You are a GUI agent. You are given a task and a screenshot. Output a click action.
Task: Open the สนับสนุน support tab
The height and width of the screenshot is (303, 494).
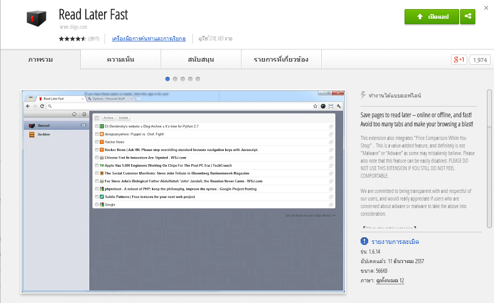[201, 59]
